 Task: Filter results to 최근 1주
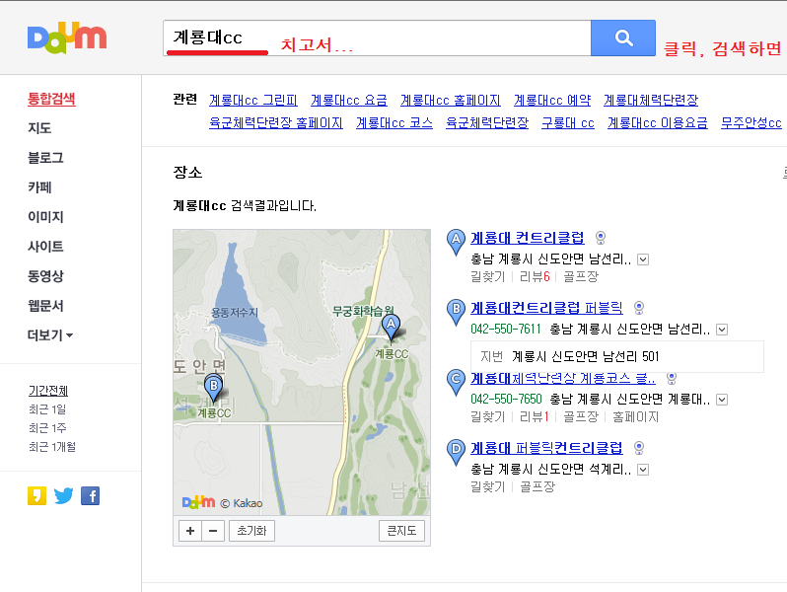pyautogui.click(x=47, y=428)
